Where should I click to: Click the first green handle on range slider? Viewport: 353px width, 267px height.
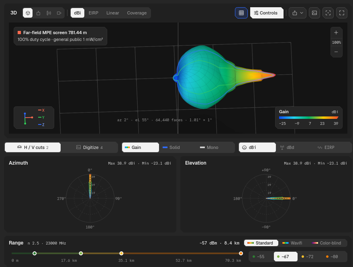(35, 253)
